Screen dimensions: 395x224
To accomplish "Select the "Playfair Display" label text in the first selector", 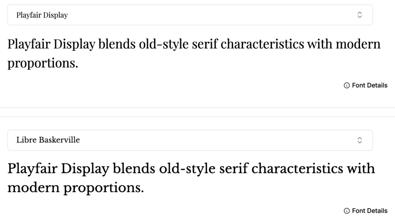I will 42,15.
